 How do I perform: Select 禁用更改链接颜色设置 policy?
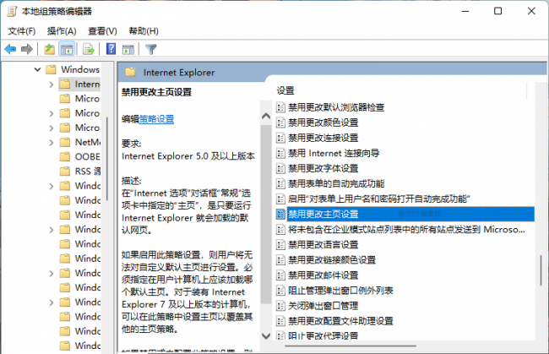pos(332,260)
